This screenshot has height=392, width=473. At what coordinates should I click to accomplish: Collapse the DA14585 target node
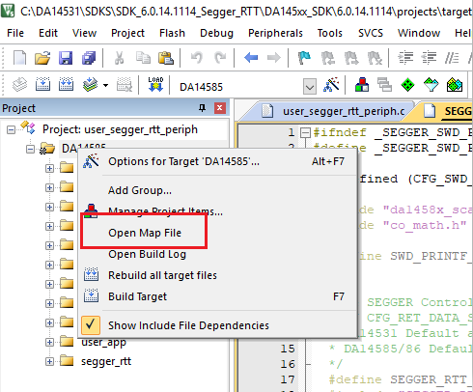tap(30, 149)
